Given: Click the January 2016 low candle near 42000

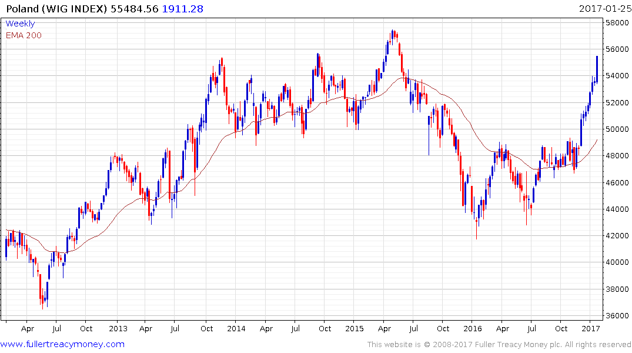Looking at the screenshot, I should pyautogui.click(x=476, y=228).
